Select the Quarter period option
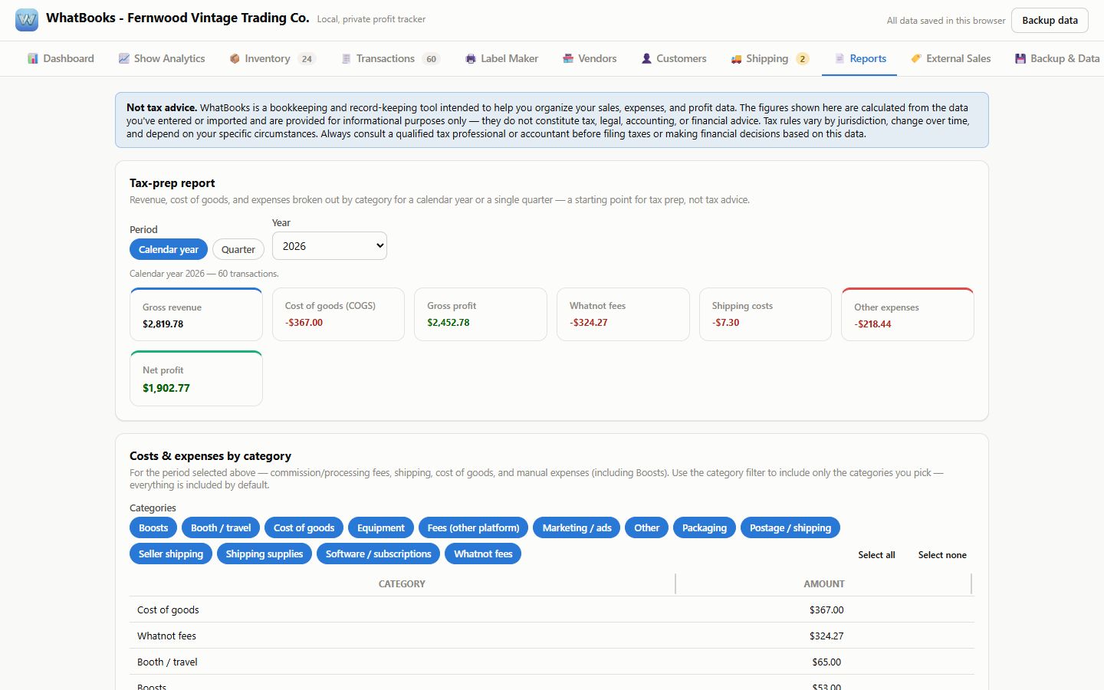Image resolution: width=1104 pixels, height=690 pixels. (x=238, y=249)
